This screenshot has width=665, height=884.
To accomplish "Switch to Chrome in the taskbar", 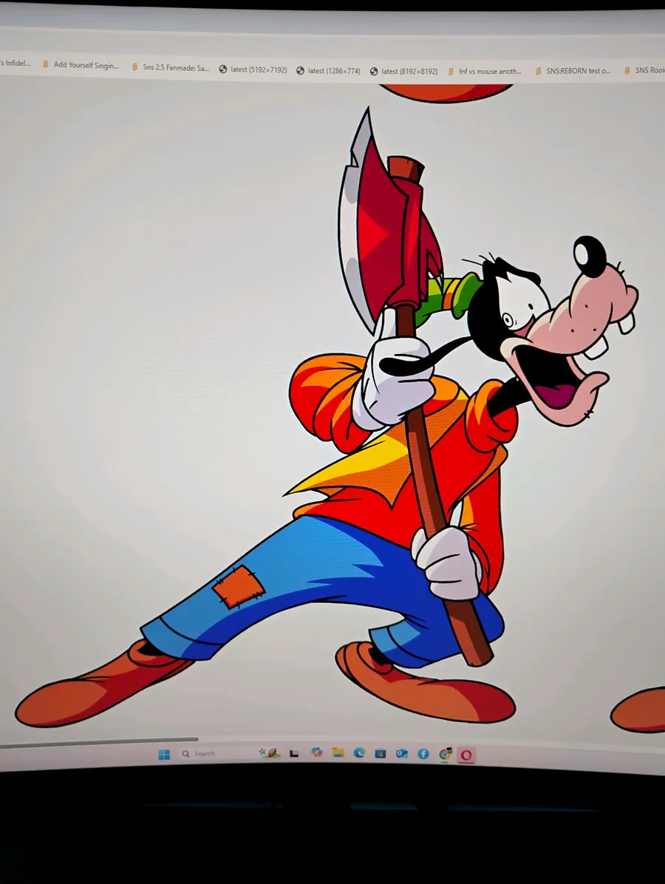I will point(446,755).
